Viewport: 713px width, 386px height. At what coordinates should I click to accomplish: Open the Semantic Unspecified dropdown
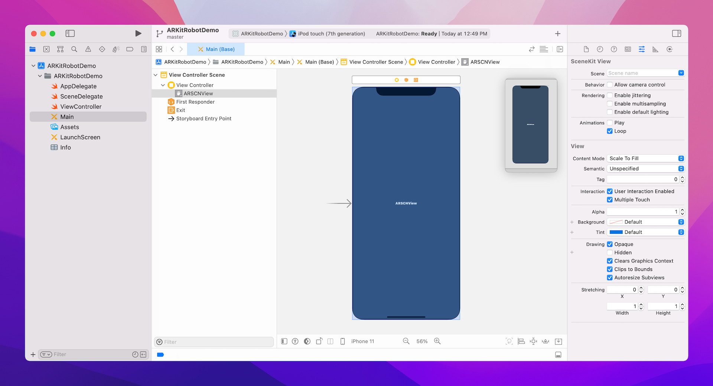pyautogui.click(x=645, y=169)
